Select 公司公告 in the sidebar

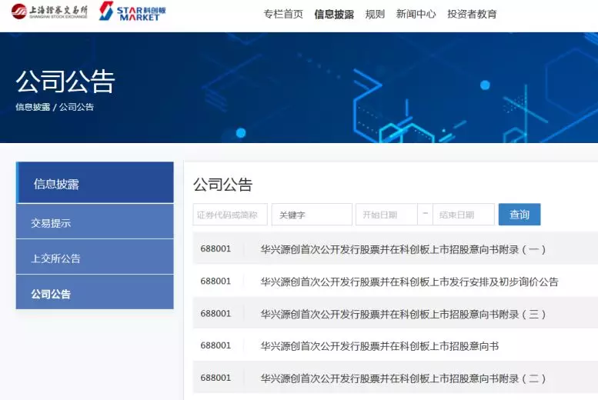click(x=95, y=292)
